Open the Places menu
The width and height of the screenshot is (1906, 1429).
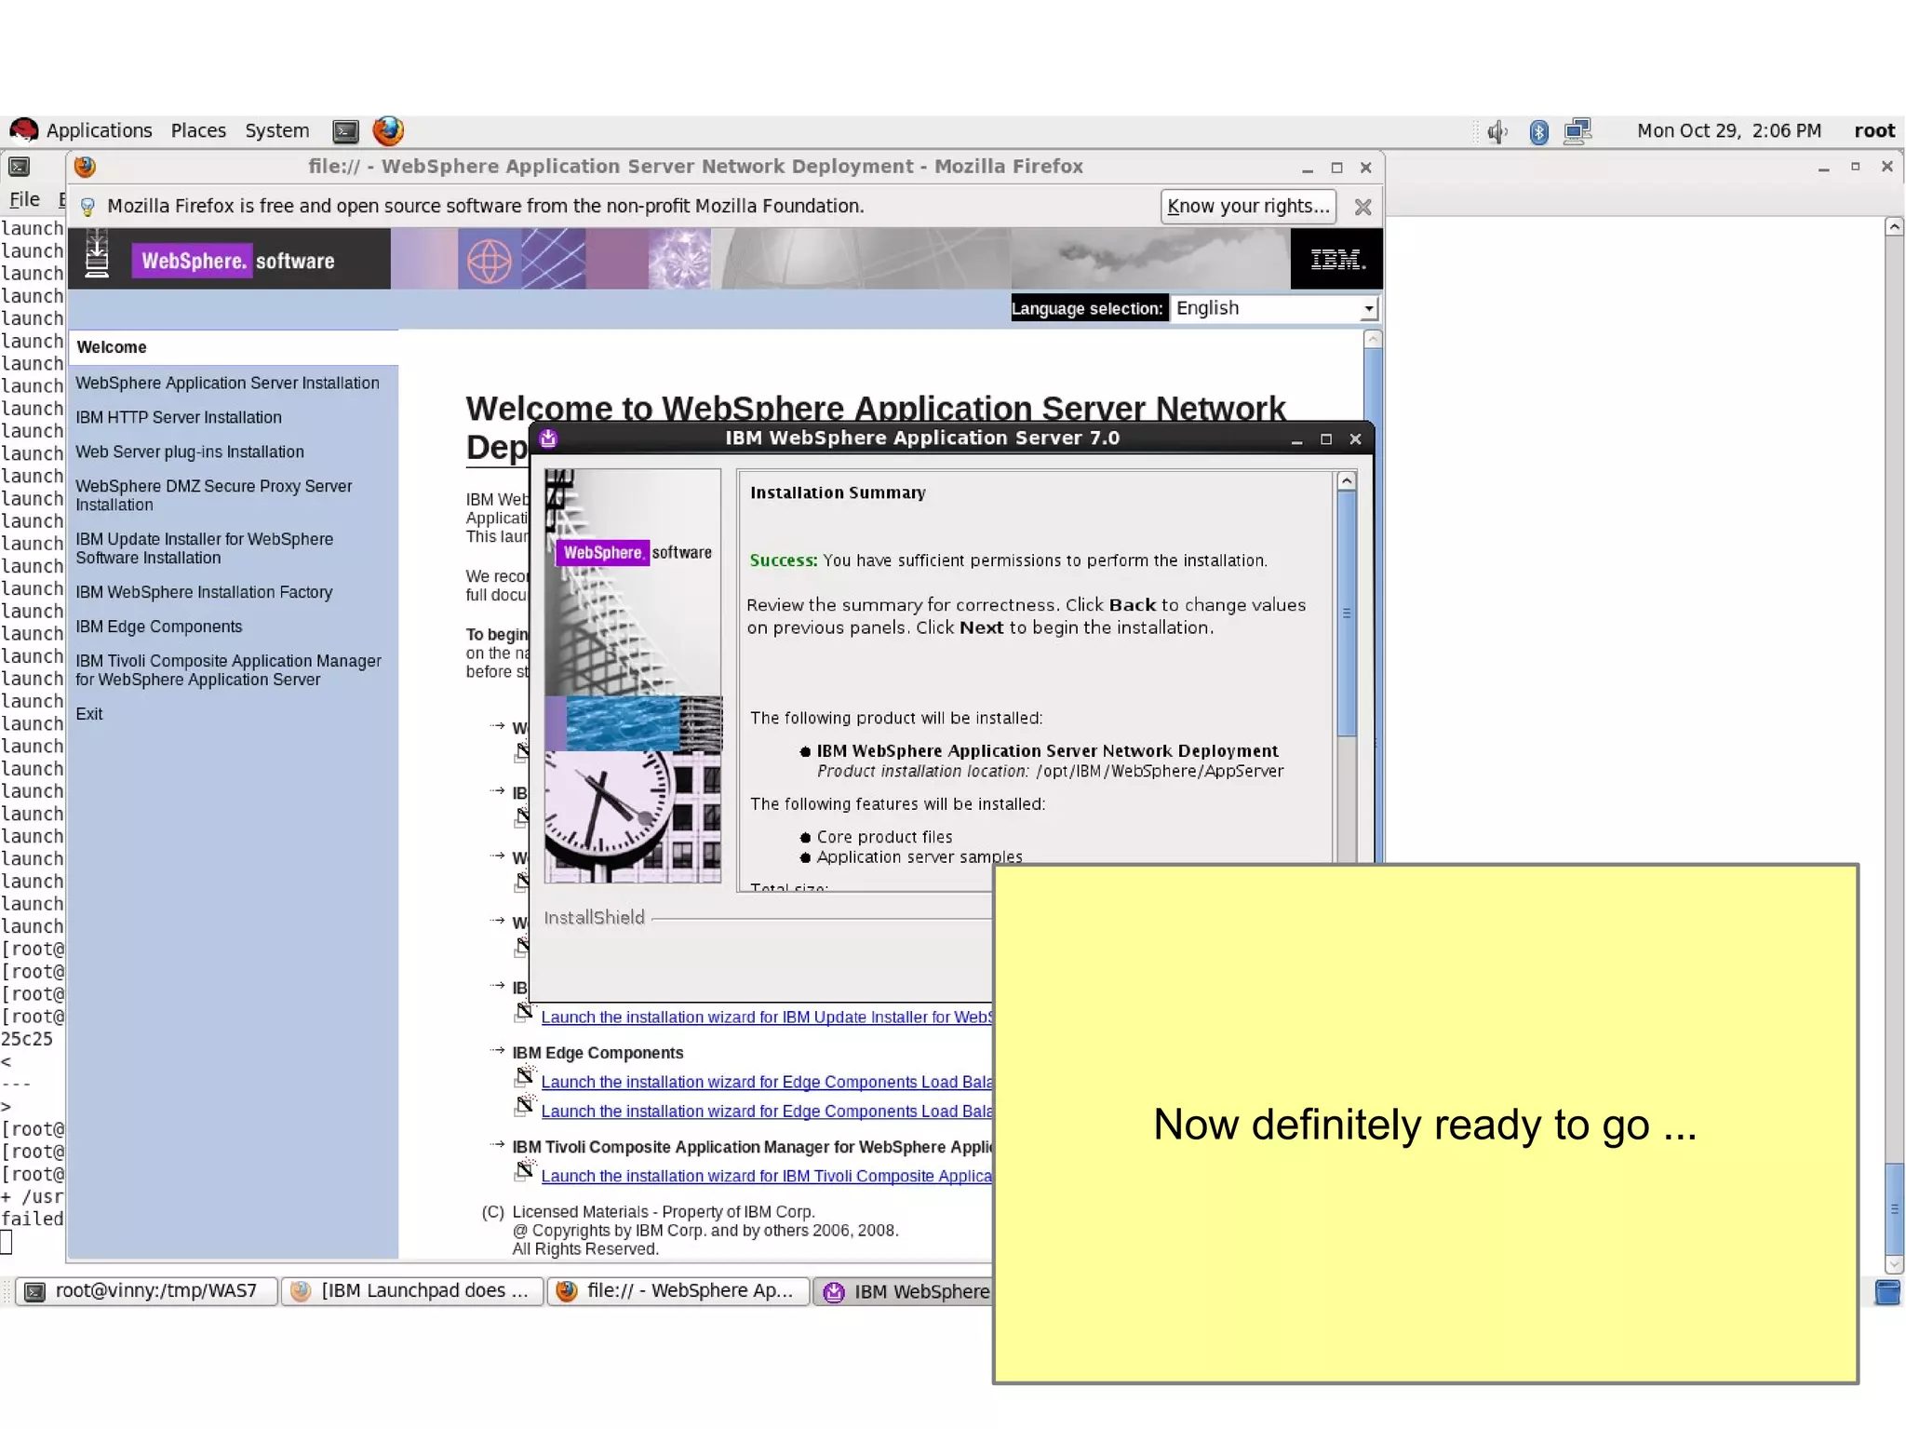tap(198, 130)
